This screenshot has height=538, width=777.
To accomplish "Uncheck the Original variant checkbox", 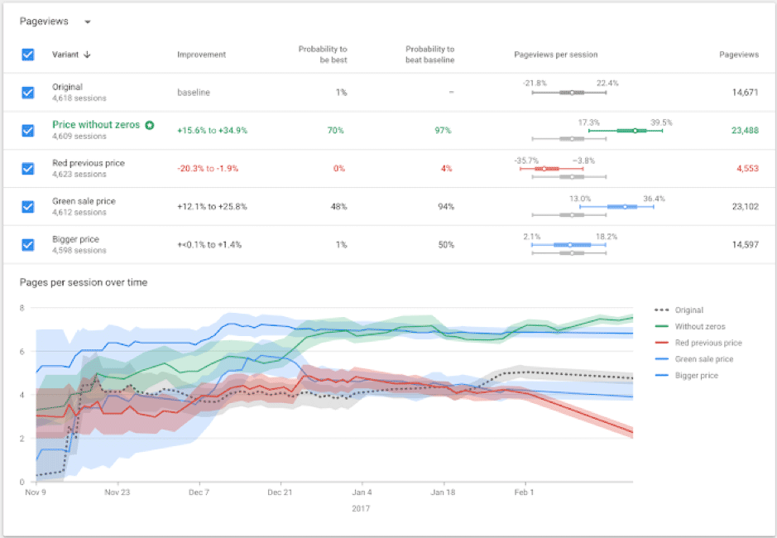I will (28, 92).
